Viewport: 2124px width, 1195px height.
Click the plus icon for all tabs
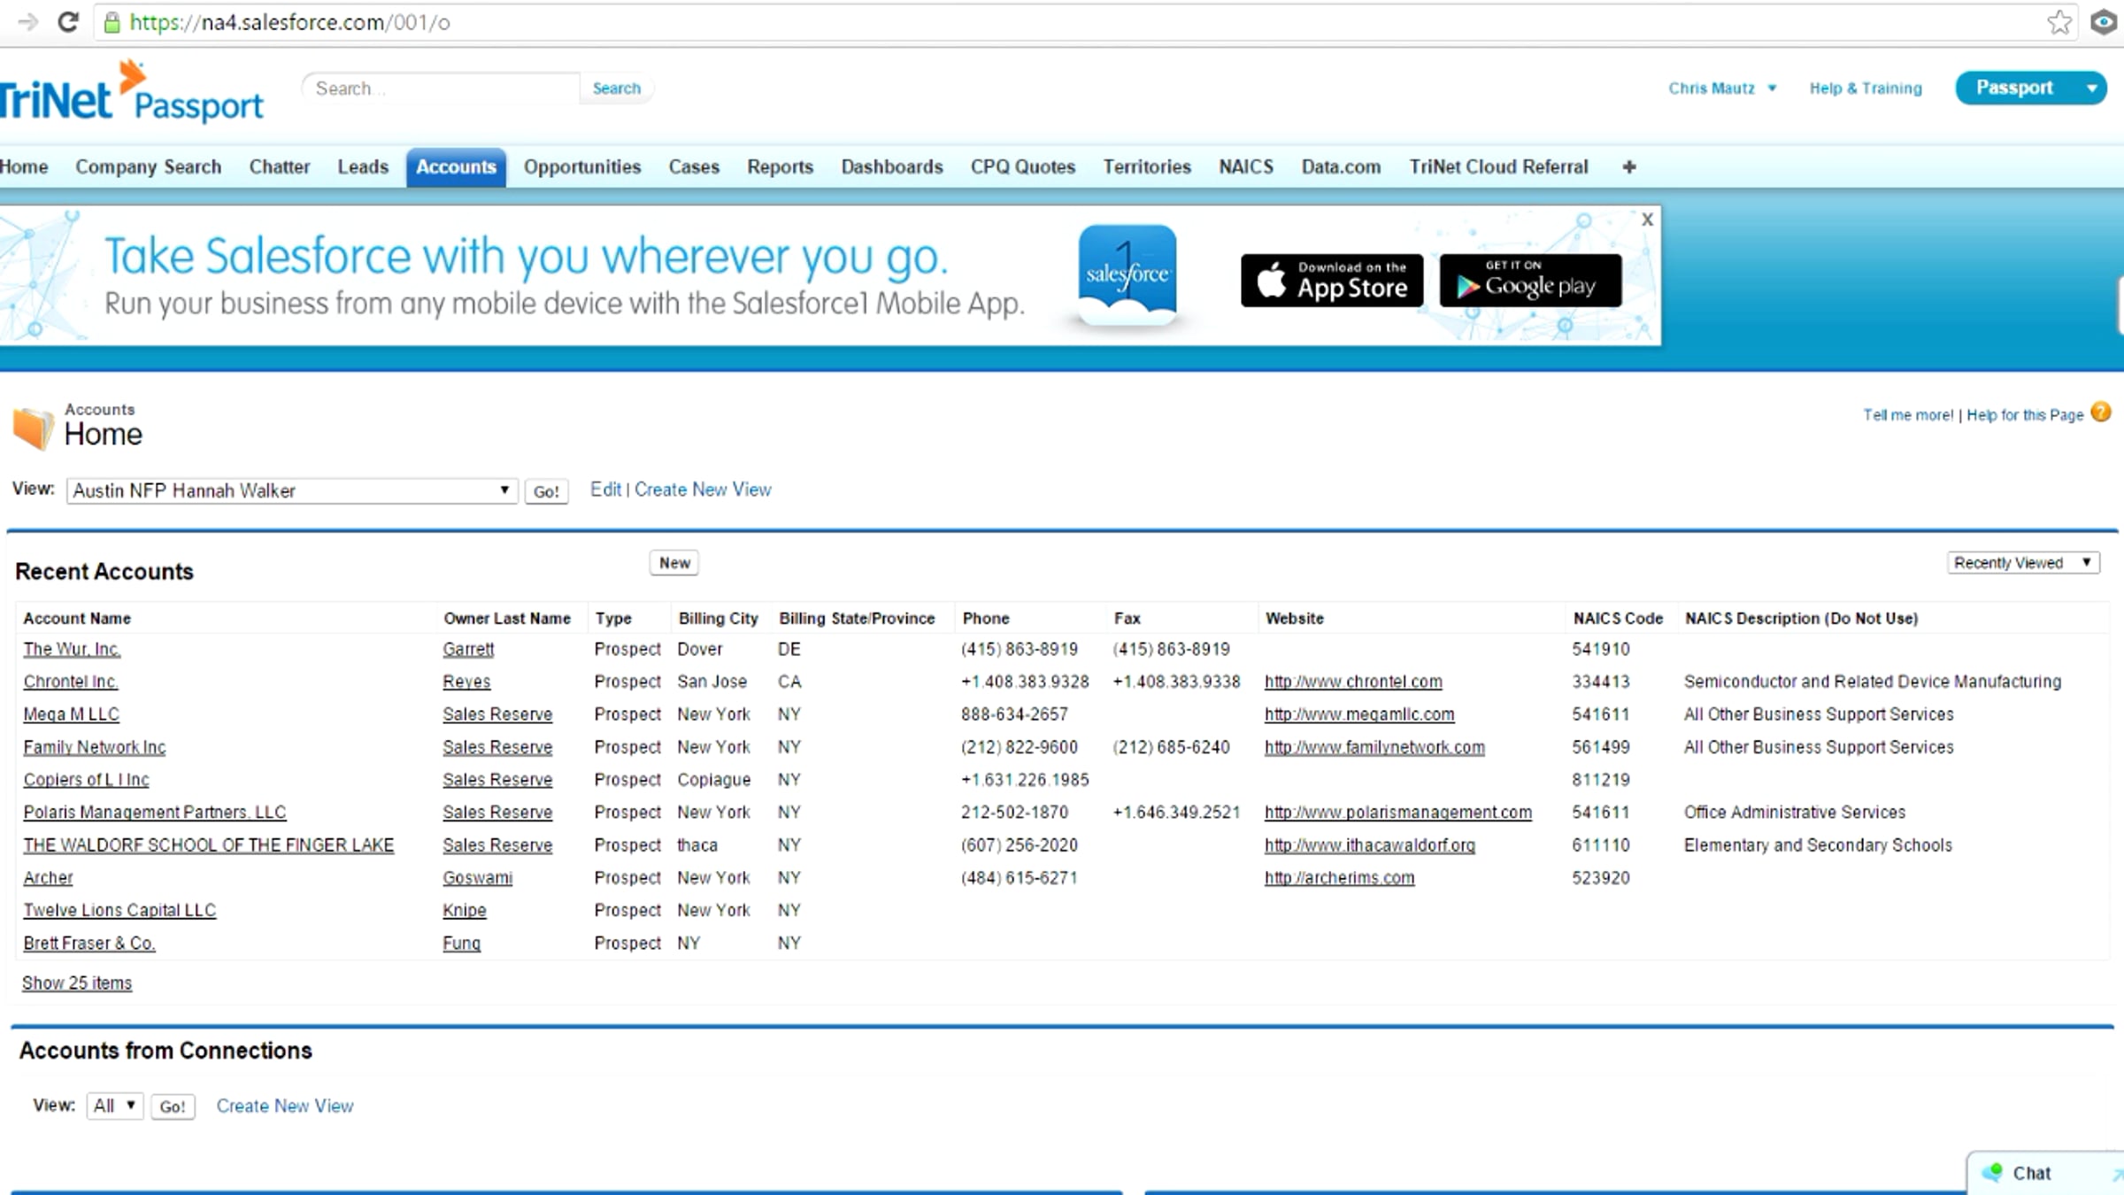click(1629, 167)
